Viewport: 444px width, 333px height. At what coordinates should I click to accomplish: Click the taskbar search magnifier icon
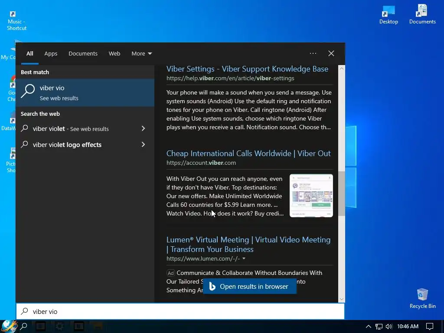[x=24, y=326]
